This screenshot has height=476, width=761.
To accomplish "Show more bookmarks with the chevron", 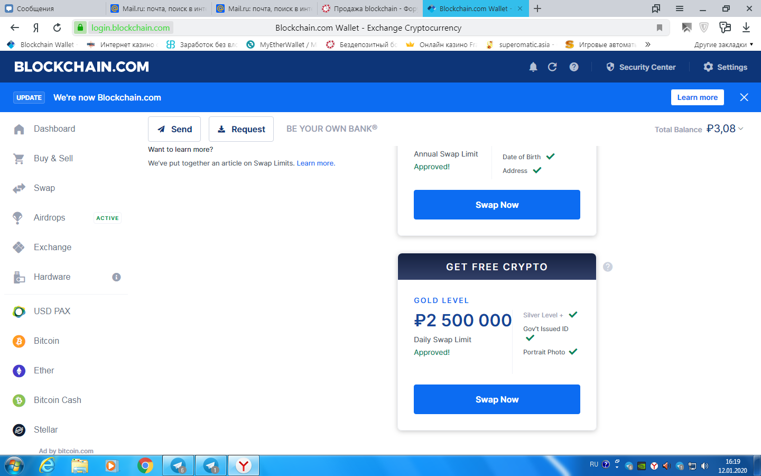I will [648, 44].
